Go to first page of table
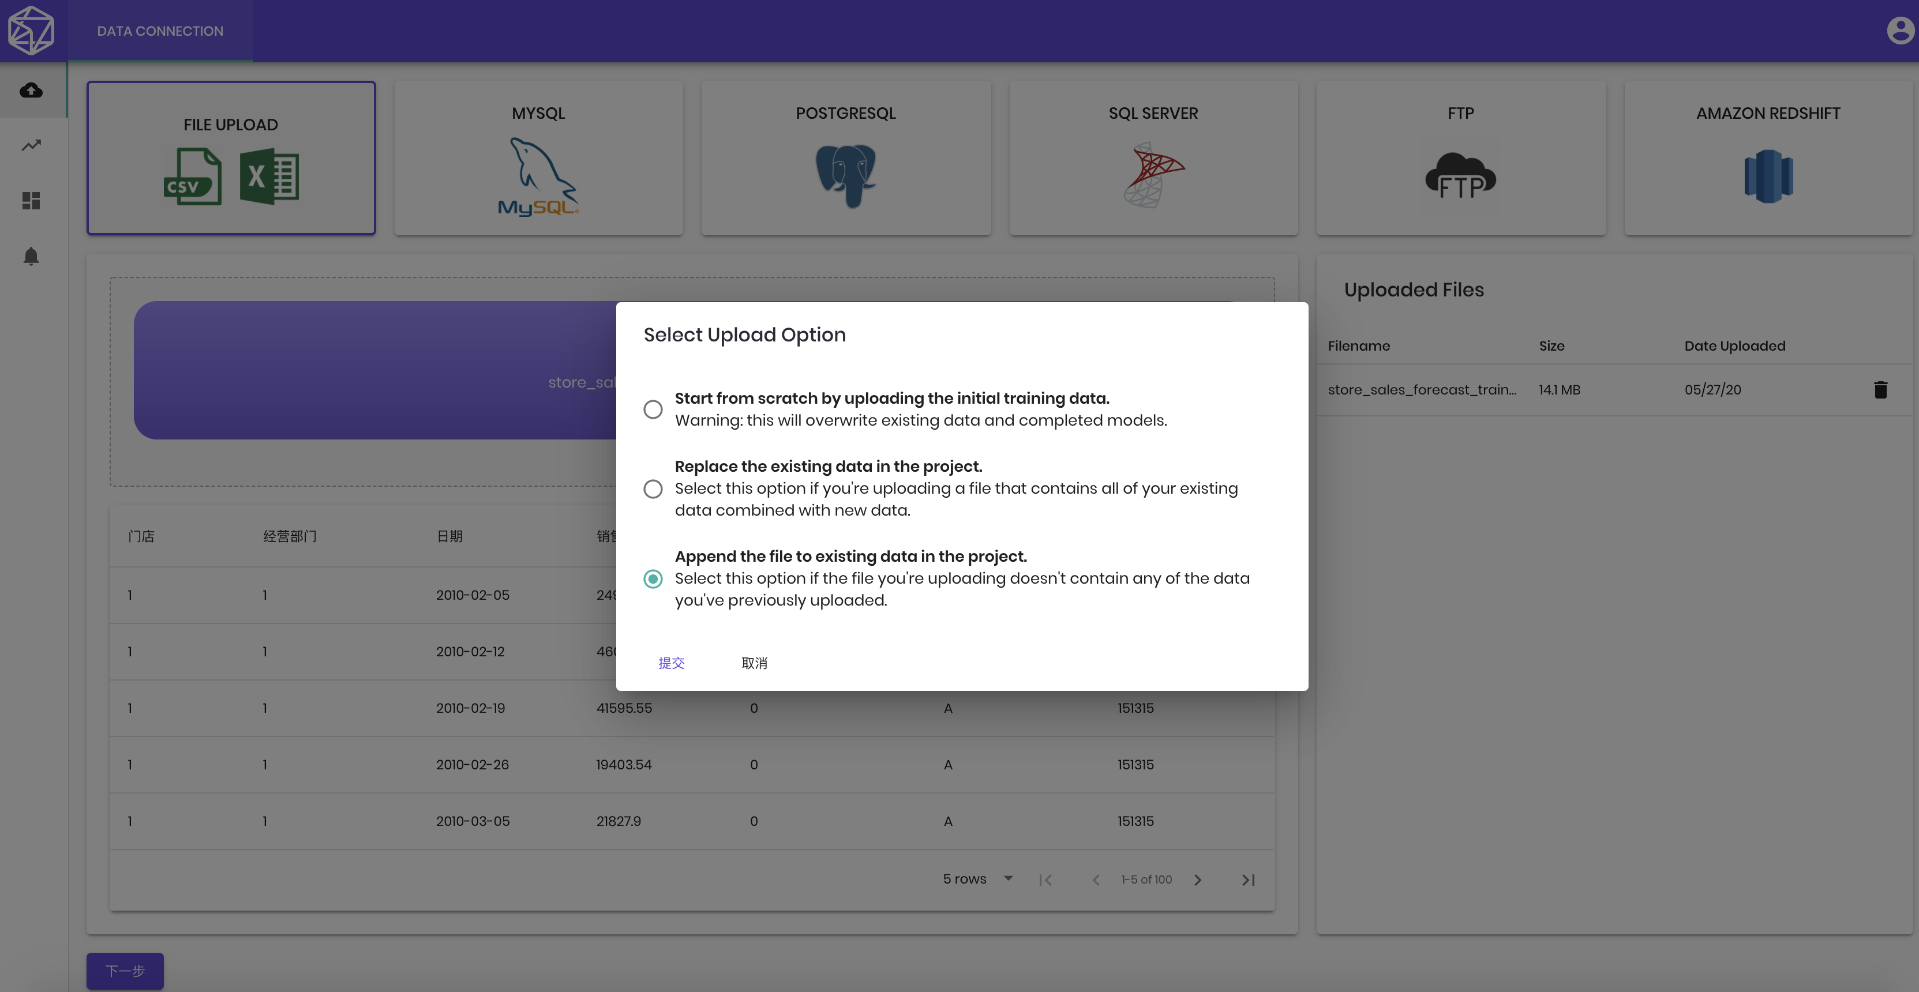Viewport: 1919px width, 992px height. click(1045, 880)
